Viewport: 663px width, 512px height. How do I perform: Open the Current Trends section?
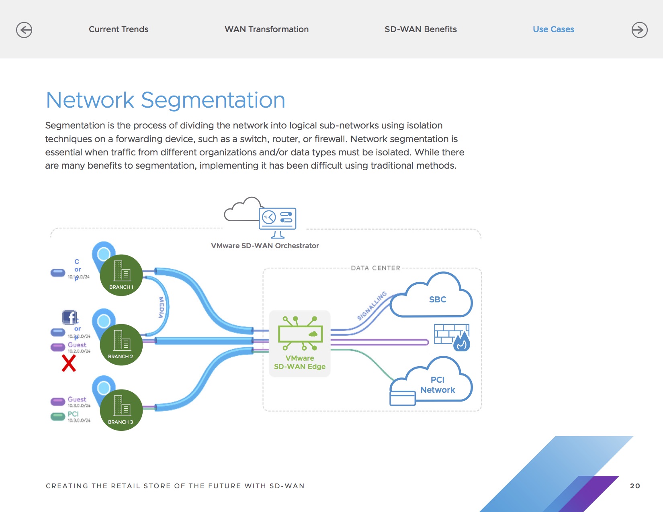119,29
